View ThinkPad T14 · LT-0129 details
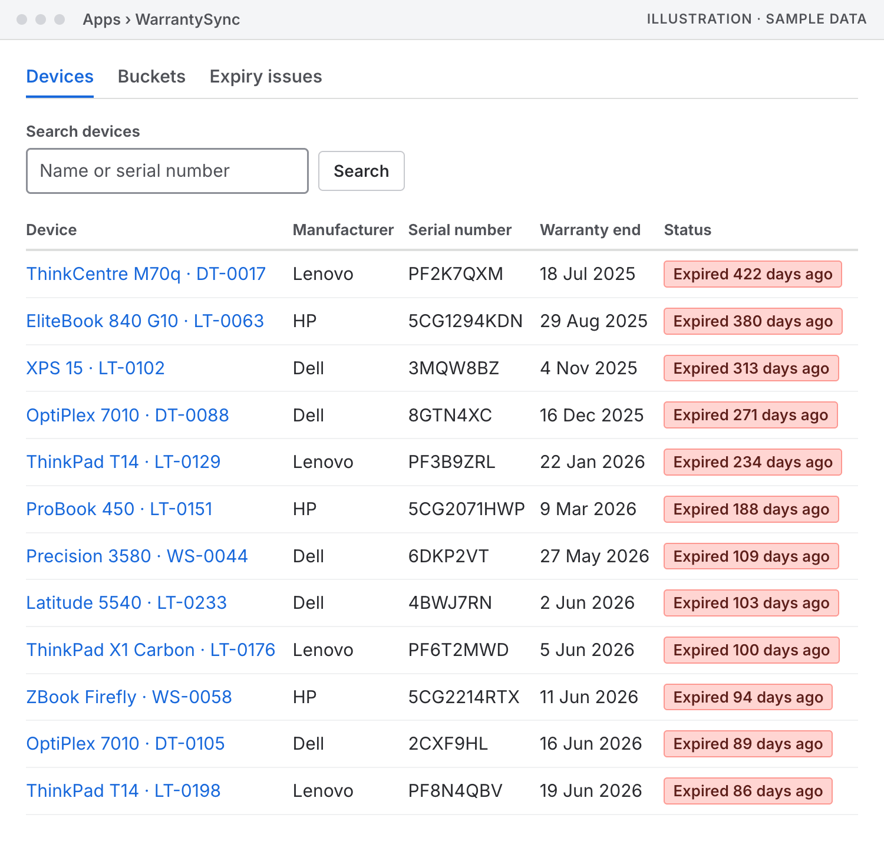 point(124,462)
